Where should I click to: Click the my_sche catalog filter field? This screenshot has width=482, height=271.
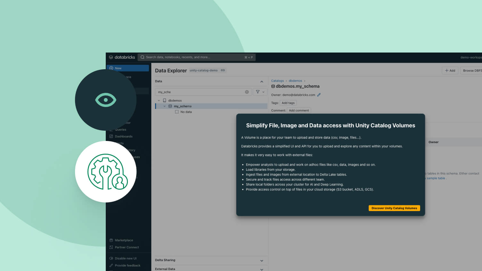click(204, 92)
